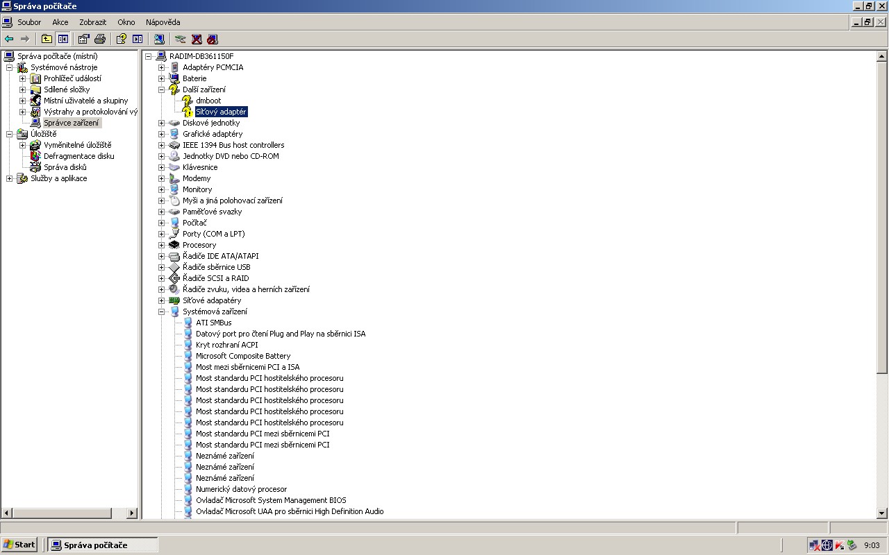Screen dimensions: 889x555
Task: Click the Kaspersky tray icon
Action: pos(839,545)
